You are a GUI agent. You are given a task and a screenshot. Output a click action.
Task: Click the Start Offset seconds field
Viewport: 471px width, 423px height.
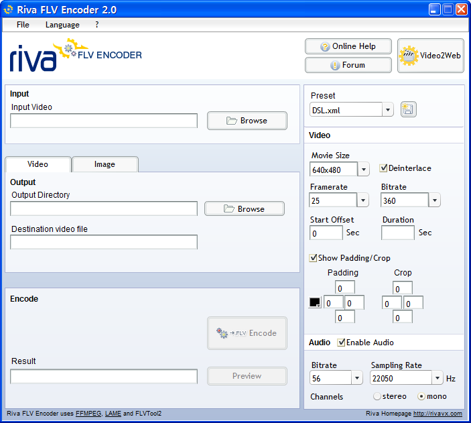pyautogui.click(x=326, y=233)
